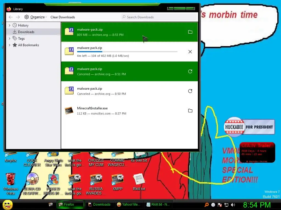Click the zip icon of 805 MB malware-pack.zip

tap(69, 31)
